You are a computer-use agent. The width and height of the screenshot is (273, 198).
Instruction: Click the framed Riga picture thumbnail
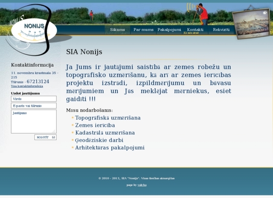(x=251, y=24)
